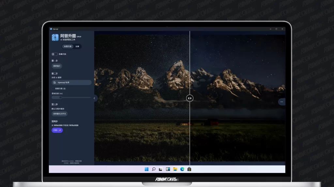This screenshot has height=187, width=334.
Task: Open the three-dot options on the image preview
Action: point(281,102)
